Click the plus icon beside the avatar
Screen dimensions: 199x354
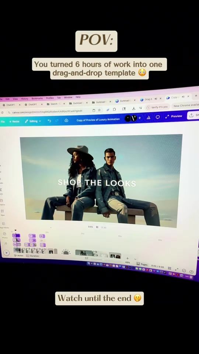click(x=139, y=118)
